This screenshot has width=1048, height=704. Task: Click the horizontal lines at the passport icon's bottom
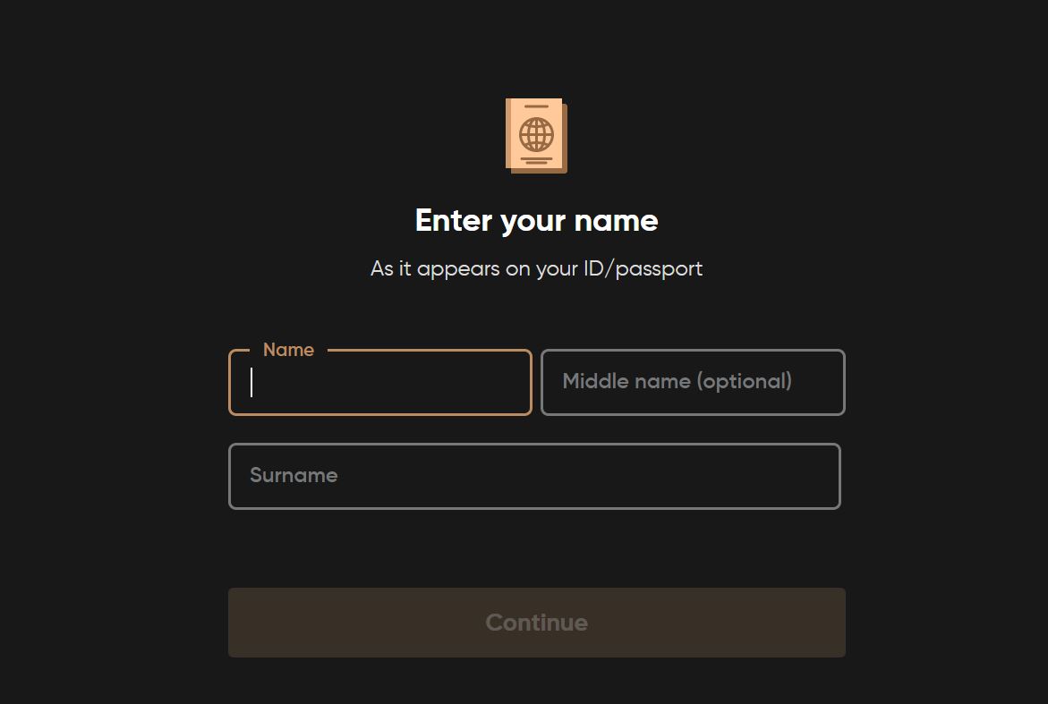coord(536,160)
